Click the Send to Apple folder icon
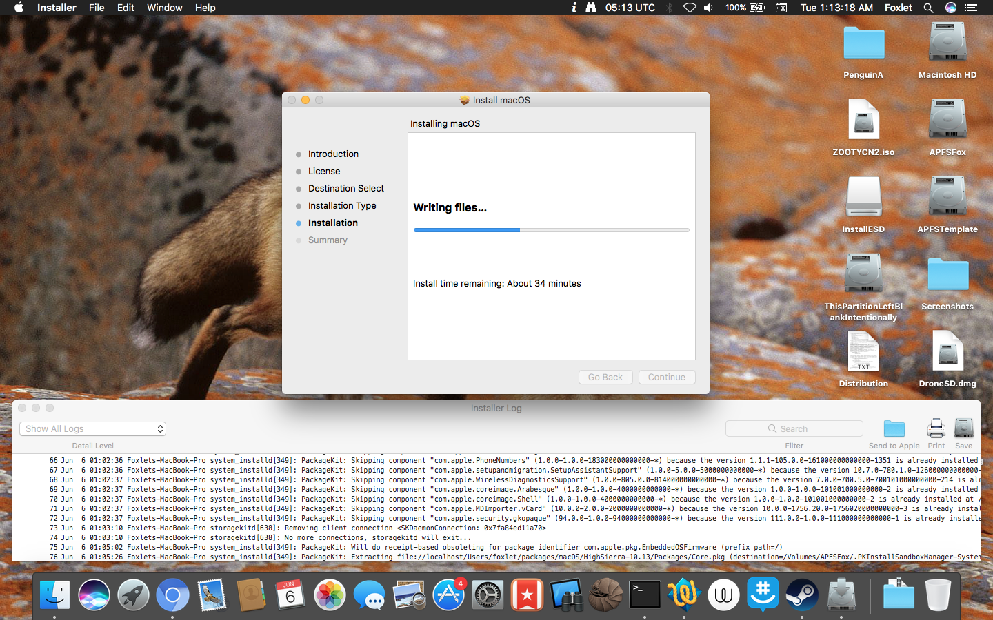Image resolution: width=993 pixels, height=620 pixels. [x=894, y=428]
